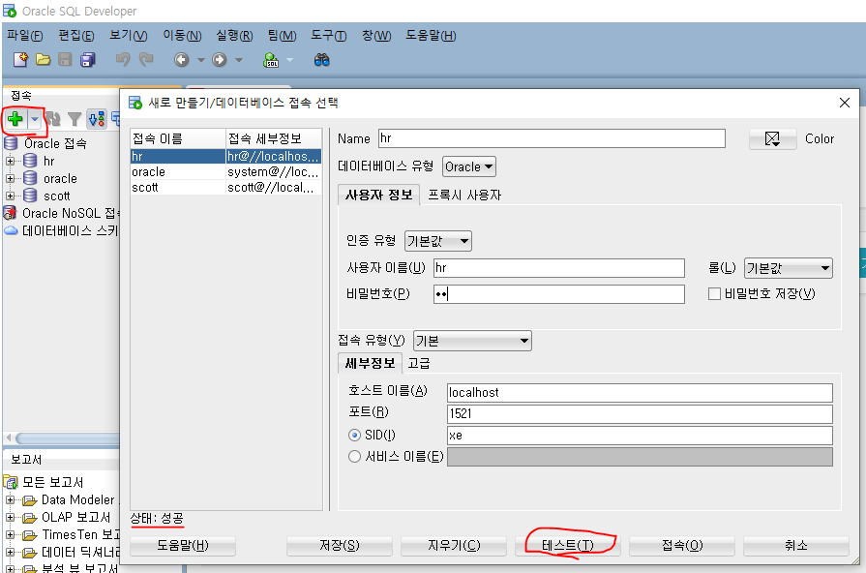The image size is (866, 573).
Task: Click the 비밀번호 password field
Action: 559,294
